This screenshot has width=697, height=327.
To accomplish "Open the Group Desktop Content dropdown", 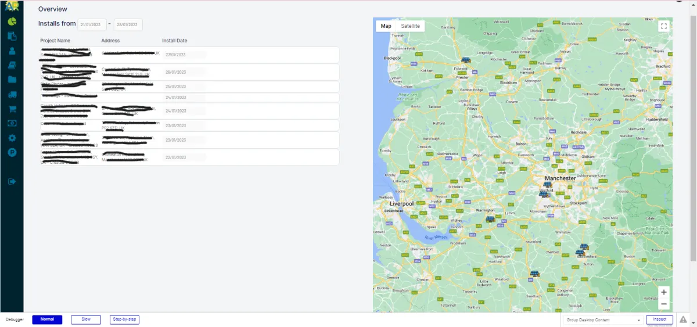I will click(602, 320).
